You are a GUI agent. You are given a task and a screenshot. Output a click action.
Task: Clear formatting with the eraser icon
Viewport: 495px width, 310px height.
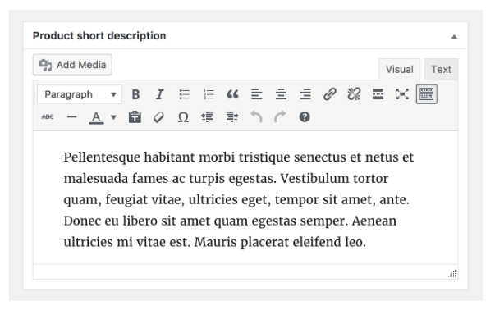[x=158, y=117]
